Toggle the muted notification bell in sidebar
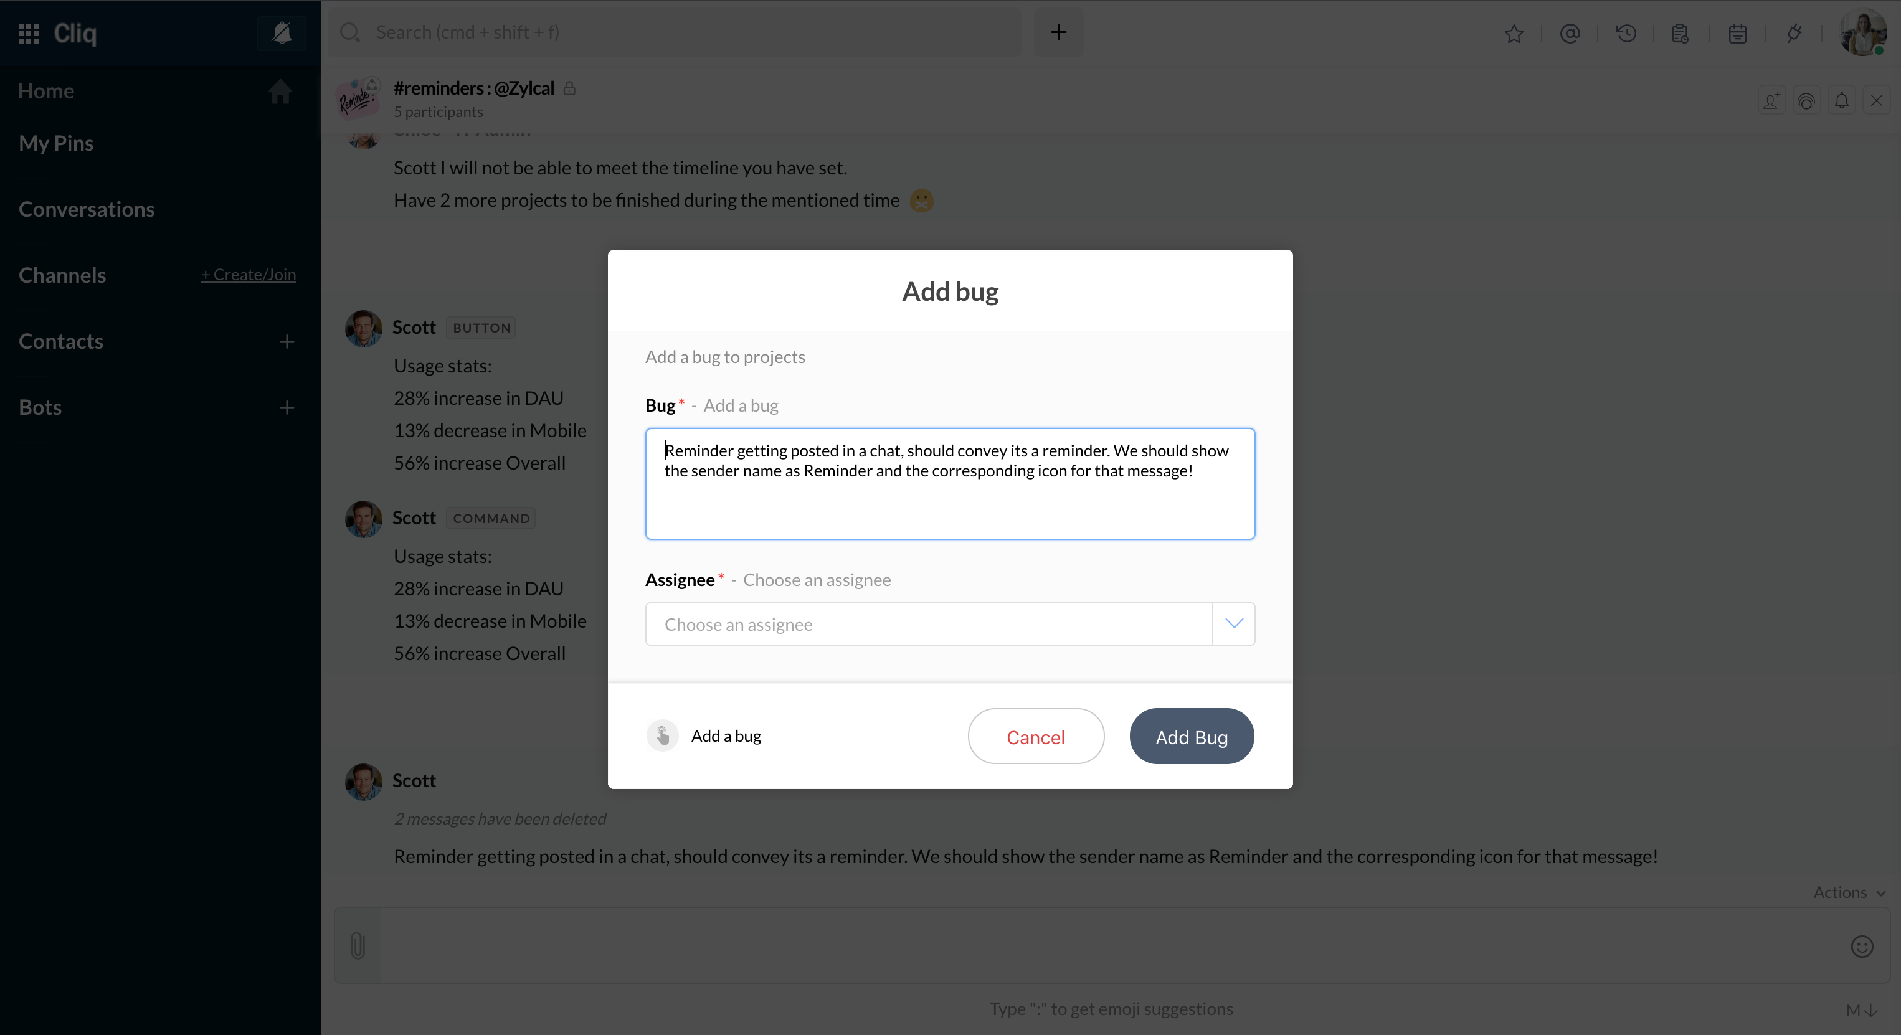The height and width of the screenshot is (1035, 1901). coord(281,32)
